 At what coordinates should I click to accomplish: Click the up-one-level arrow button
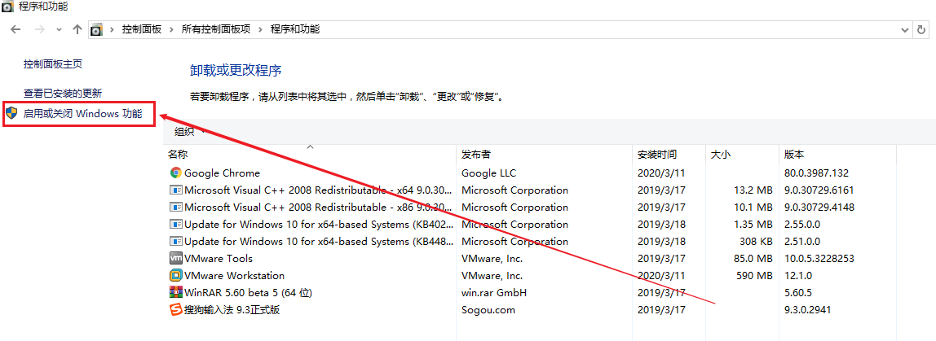[77, 29]
